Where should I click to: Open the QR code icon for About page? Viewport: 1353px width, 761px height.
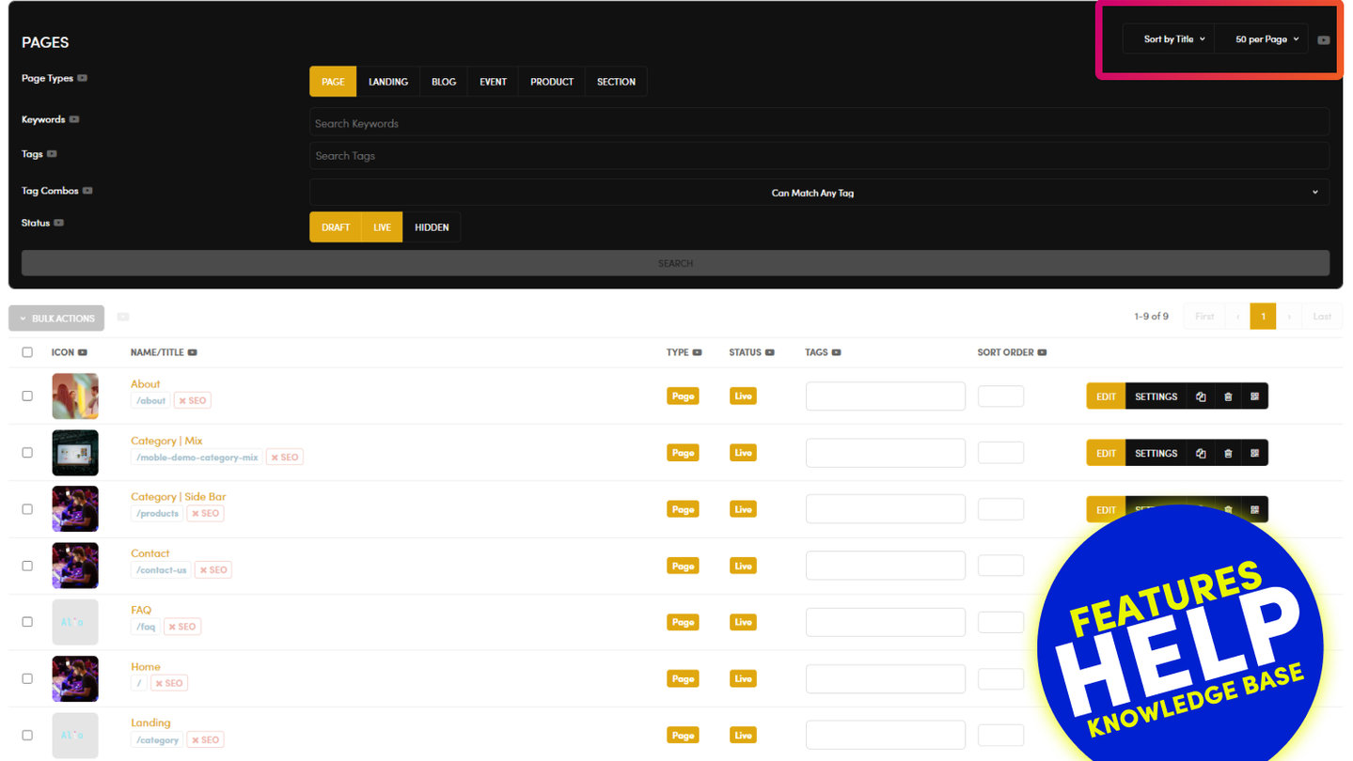[1254, 396]
